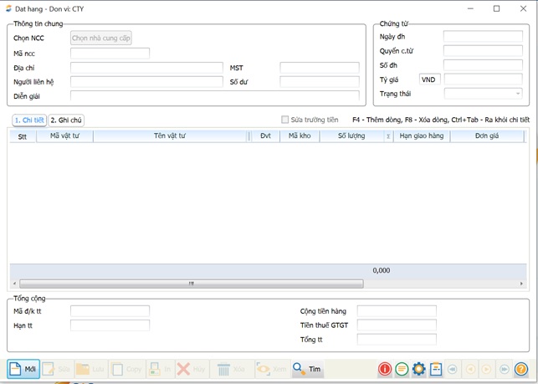The image size is (538, 384).
Task: Click the VND currency box
Action: click(x=429, y=79)
